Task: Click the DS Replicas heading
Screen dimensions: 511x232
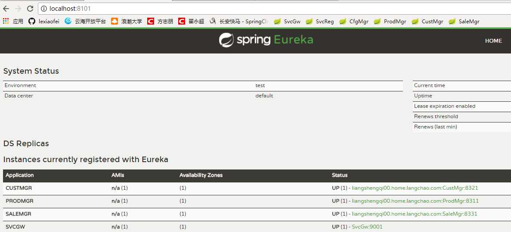Action: tap(26, 143)
